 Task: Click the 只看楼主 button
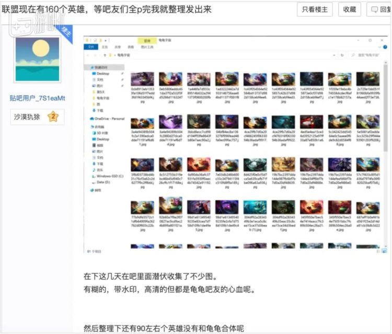tap(315, 9)
